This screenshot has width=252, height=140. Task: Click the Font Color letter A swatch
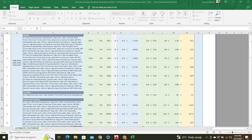click(59, 18)
